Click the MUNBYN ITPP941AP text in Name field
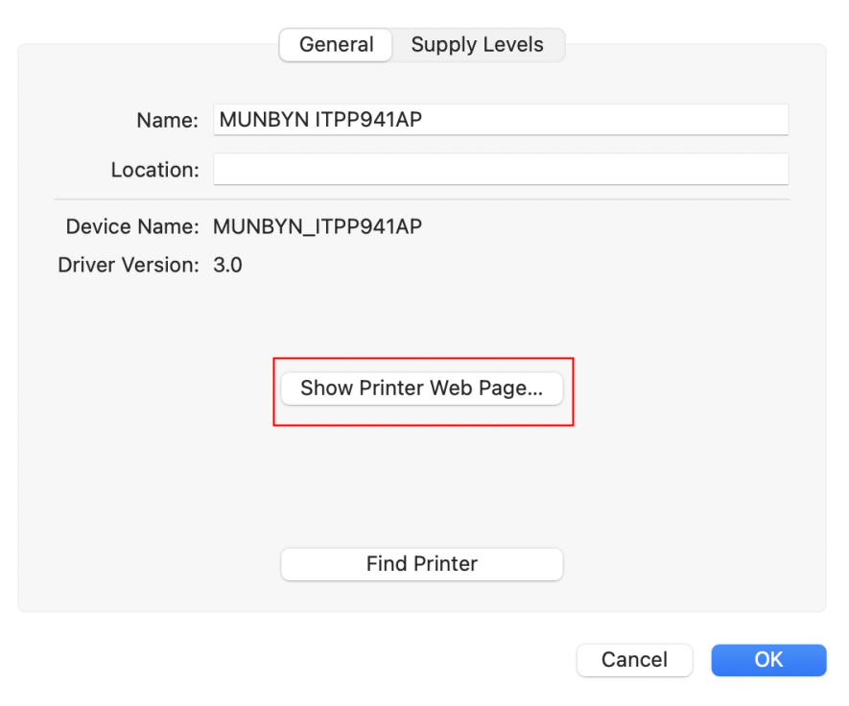The image size is (849, 706). 320,120
